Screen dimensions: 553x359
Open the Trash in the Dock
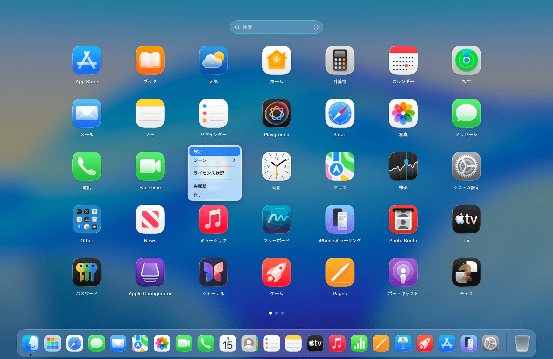[x=522, y=343]
